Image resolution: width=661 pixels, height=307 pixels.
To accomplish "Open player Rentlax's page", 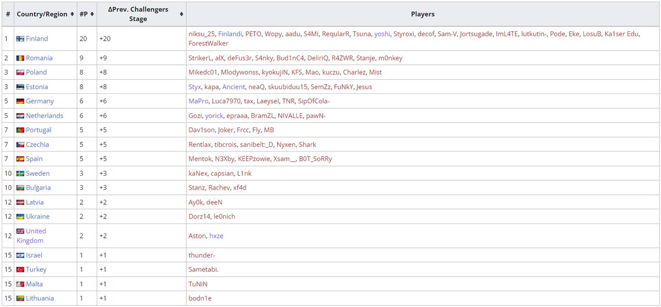I will [200, 145].
